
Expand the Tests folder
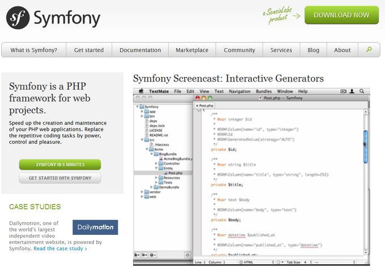click(x=156, y=182)
